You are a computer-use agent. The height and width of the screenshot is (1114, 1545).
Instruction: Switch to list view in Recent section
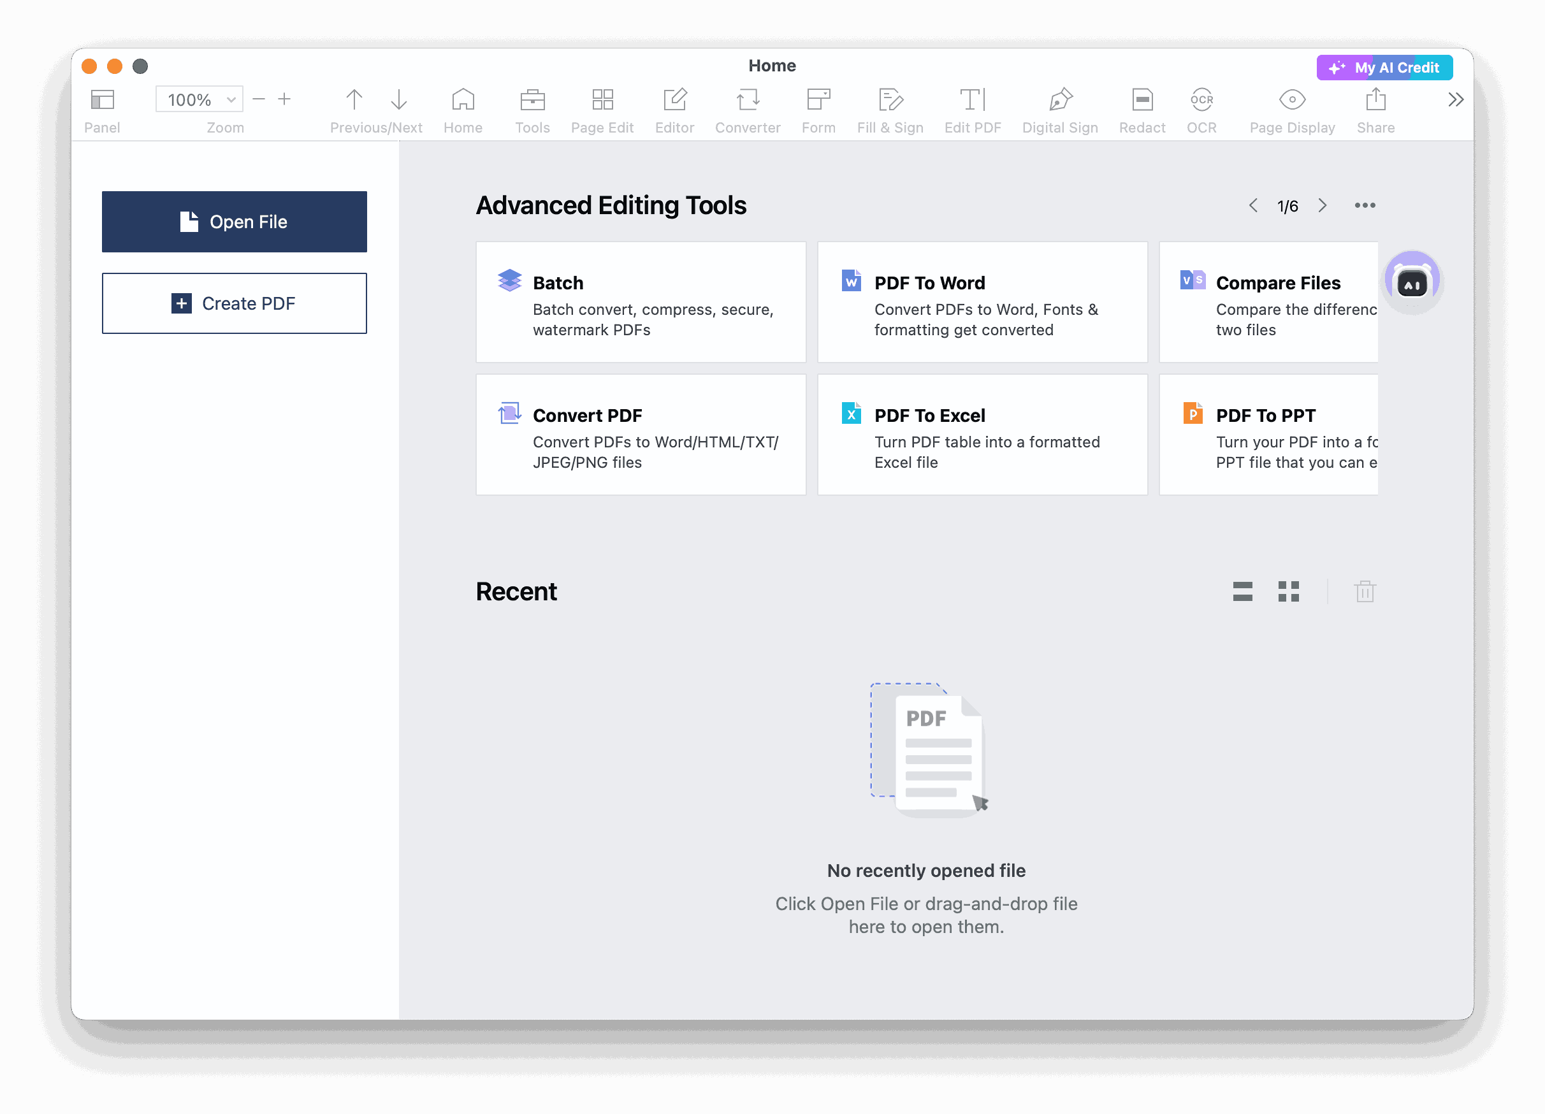1242,591
